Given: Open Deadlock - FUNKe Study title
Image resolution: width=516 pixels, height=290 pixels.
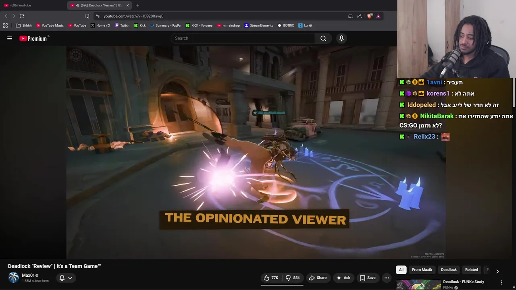Looking at the screenshot, I should pyautogui.click(x=464, y=282).
